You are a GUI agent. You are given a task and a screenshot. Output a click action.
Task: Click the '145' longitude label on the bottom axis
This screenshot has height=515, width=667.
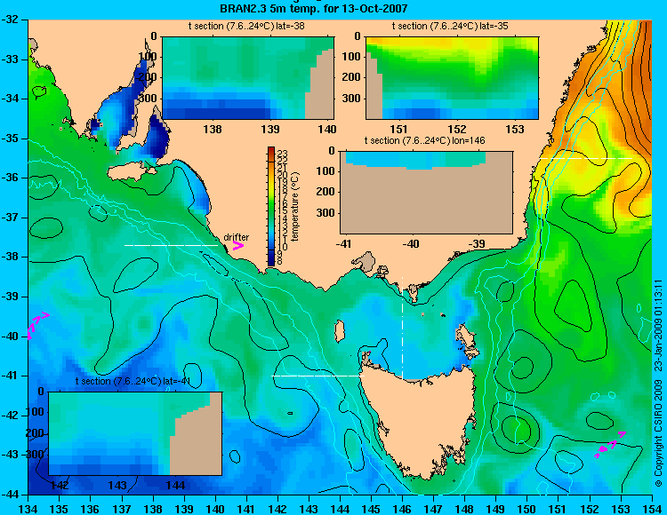372,509
